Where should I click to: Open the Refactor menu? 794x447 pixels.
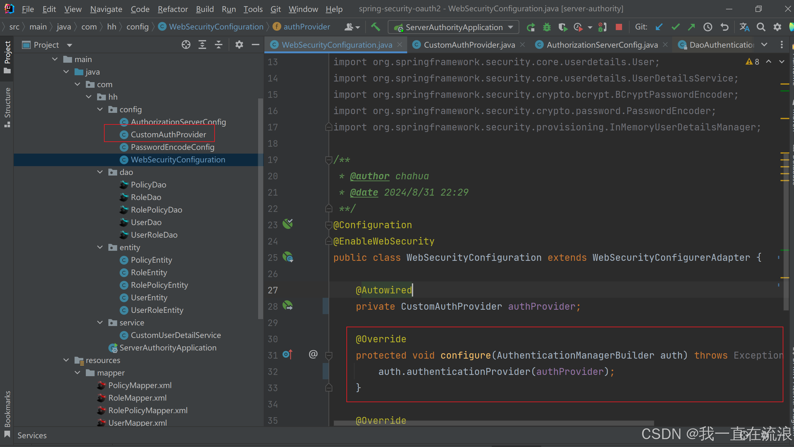click(x=173, y=9)
